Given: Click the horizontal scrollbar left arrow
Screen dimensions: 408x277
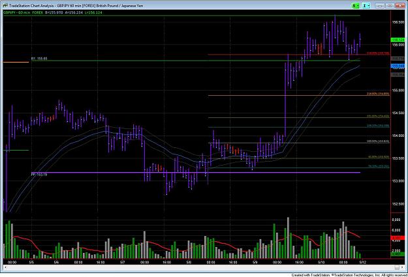Looking at the screenshot, I should [x=5, y=267].
